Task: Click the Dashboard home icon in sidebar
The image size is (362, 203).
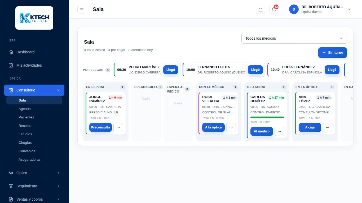Action: tap(11, 52)
